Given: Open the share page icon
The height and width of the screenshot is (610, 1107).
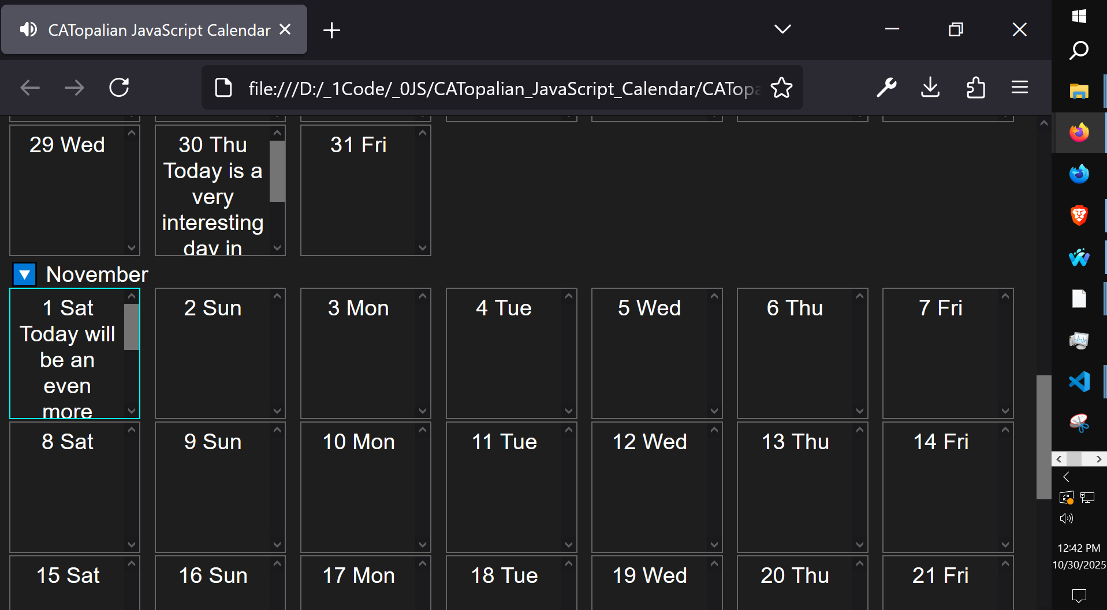Looking at the screenshot, I should [975, 88].
